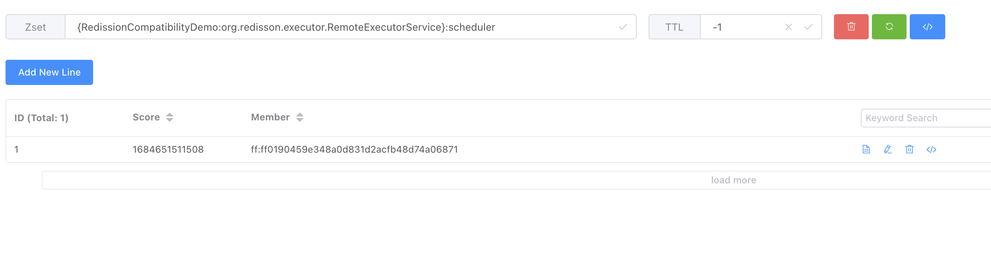View the key as JSON via blue code button
Viewport: 991px width, 262px height.
coord(927,27)
